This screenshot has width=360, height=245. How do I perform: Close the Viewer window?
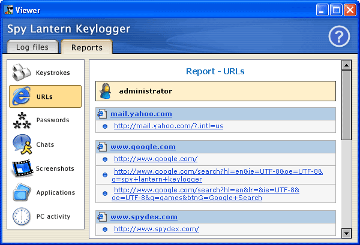tap(350, 10)
